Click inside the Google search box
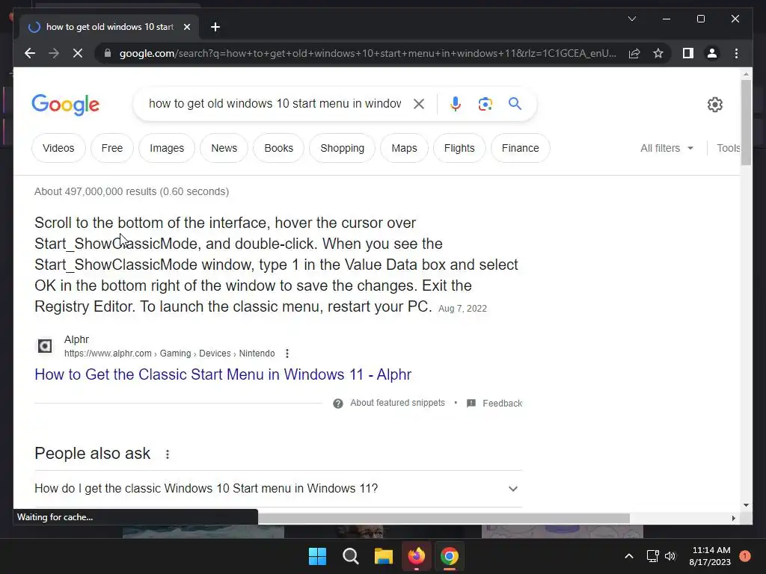 pyautogui.click(x=275, y=103)
